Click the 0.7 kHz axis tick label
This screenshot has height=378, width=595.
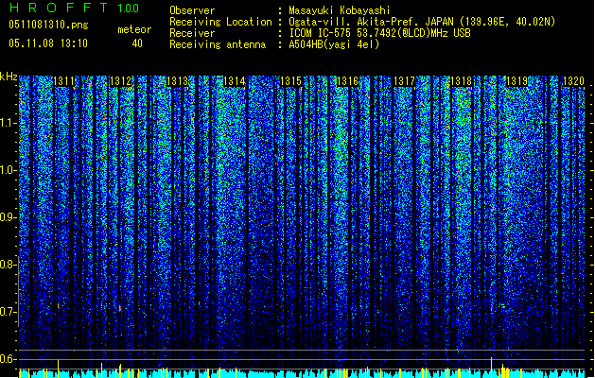[x=9, y=312]
